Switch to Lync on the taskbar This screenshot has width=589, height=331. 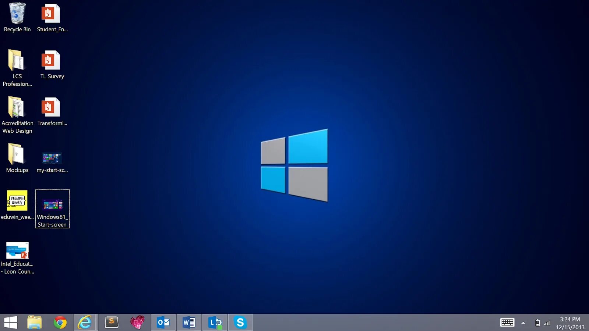pos(215,323)
